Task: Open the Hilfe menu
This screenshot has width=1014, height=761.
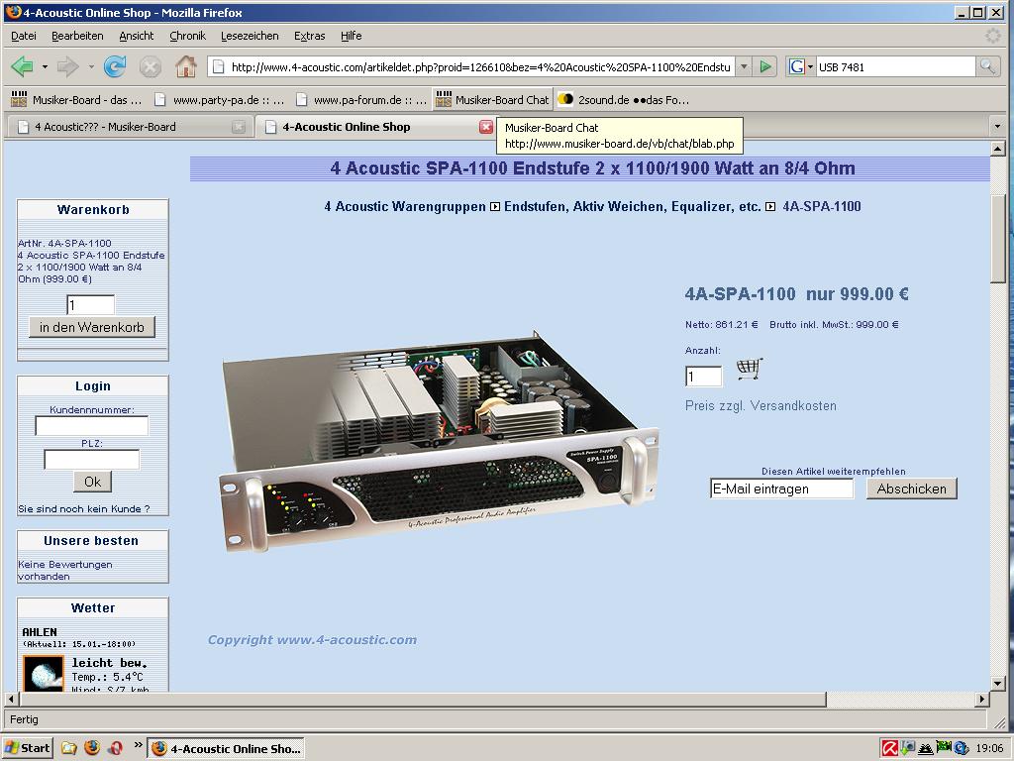Action: [x=352, y=36]
